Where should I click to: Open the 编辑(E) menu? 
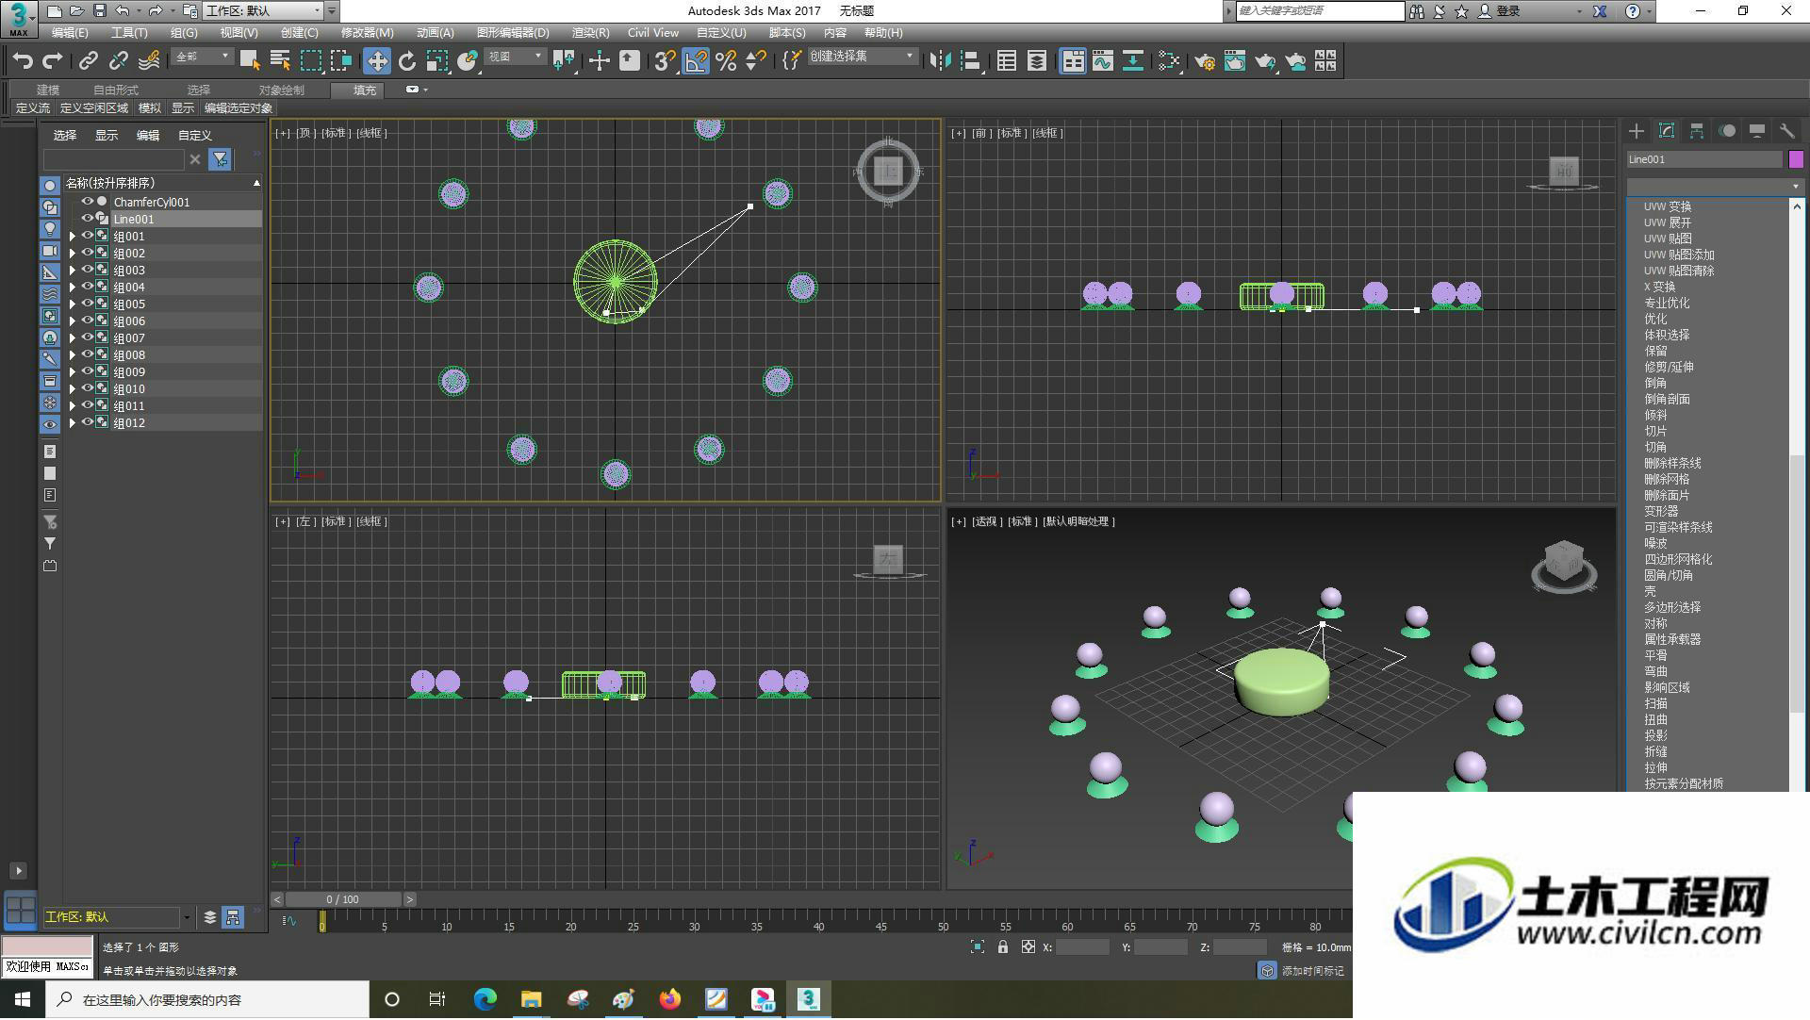(x=70, y=32)
